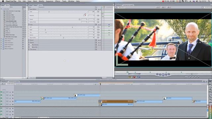Click the Scale slider handle
The height and width of the screenshot is (119, 212).
click(x=49, y=12)
